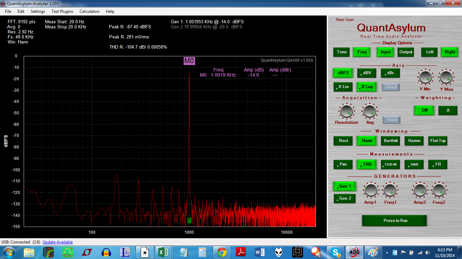Enable FR measurement
Screen dimensions: 462x259
coord(438,165)
